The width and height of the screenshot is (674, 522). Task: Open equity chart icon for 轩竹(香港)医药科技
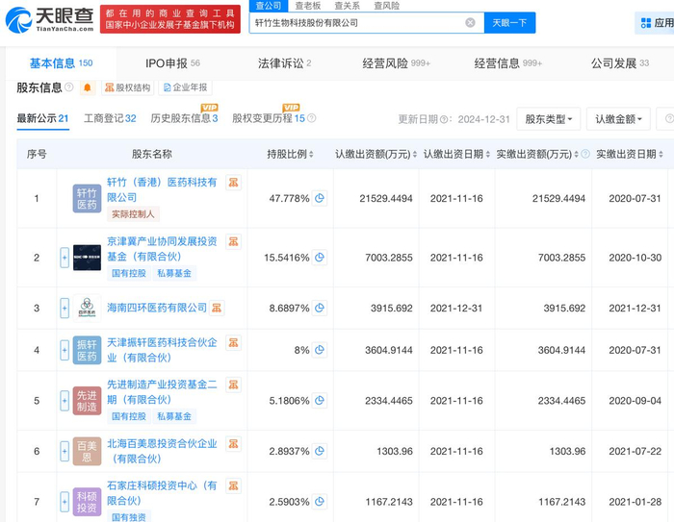tap(233, 183)
